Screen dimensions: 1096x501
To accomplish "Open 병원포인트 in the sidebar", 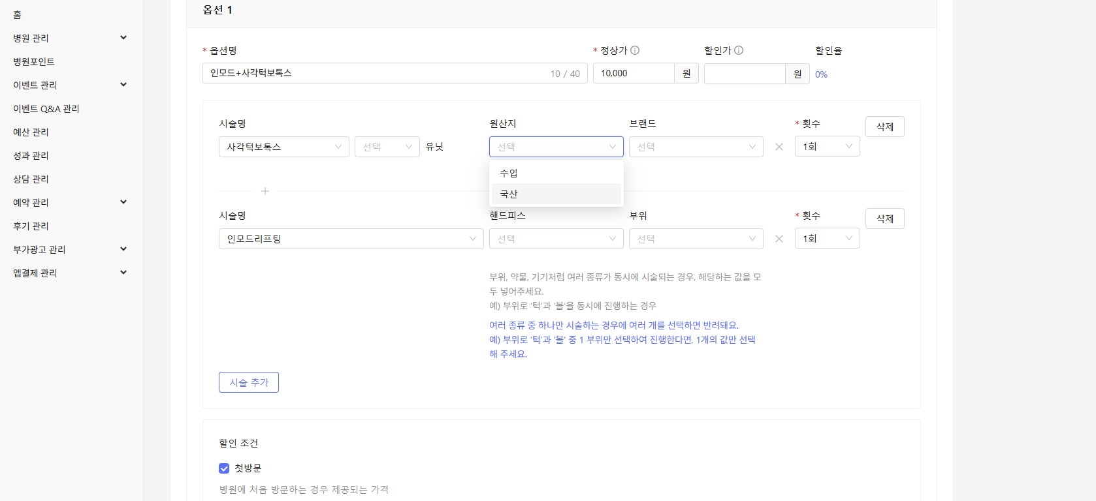I will point(34,61).
